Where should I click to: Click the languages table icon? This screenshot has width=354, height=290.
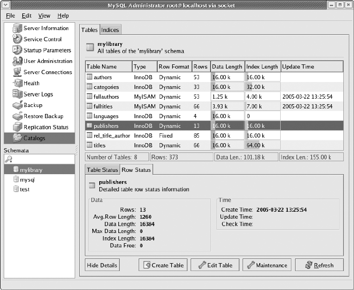(90, 116)
